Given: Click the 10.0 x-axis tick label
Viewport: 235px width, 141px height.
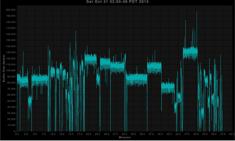Looking at the screenshot, I should (x=53, y=134).
